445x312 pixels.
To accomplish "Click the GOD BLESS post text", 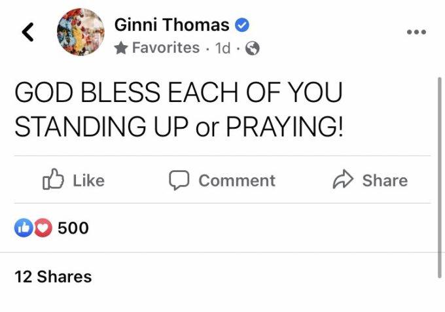I will 178,111.
